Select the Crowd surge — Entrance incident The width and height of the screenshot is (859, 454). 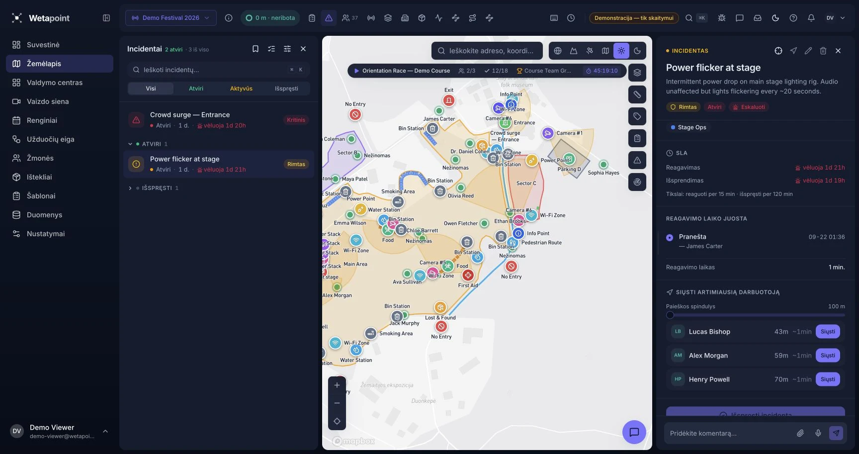pyautogui.click(x=219, y=120)
